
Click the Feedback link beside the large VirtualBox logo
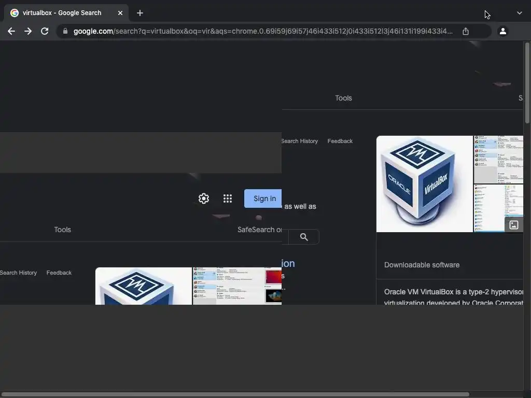point(340,141)
